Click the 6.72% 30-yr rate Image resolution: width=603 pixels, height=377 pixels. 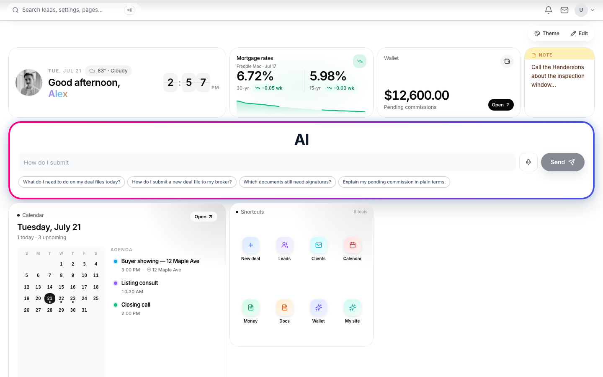coord(255,76)
